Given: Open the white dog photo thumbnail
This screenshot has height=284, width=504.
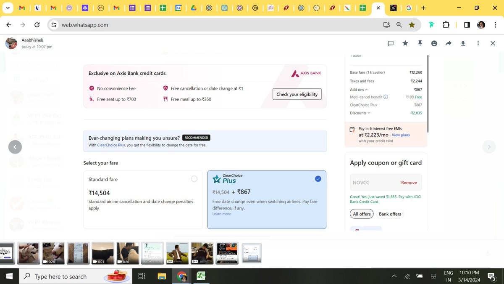Looking at the screenshot, I should point(29,253).
